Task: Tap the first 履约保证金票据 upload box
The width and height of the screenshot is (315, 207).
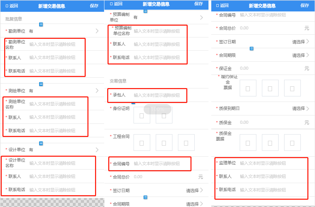Action: coord(248,88)
